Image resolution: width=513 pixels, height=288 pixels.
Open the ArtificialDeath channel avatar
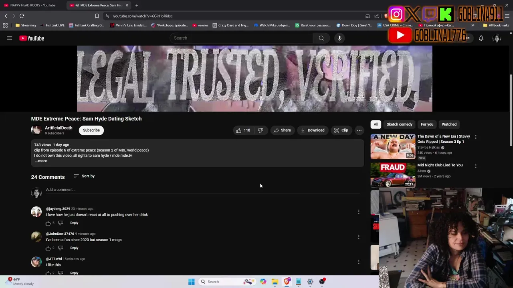(36, 130)
